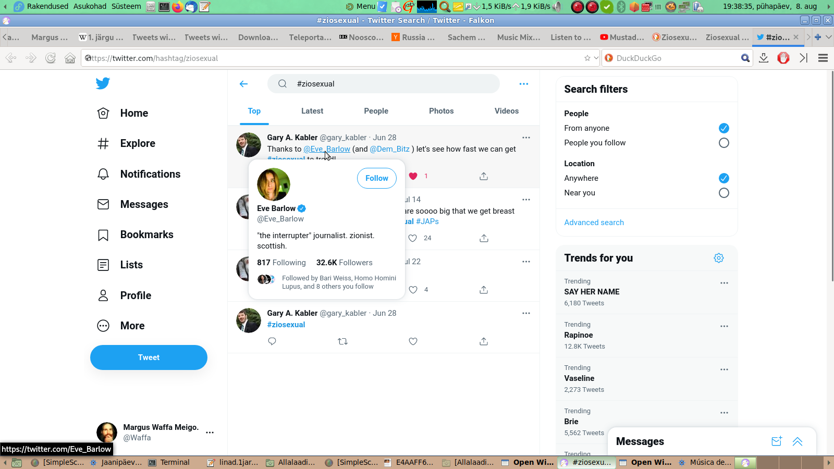This screenshot has width=834, height=469.
Task: Like Gary Kabler's Jun 28 #ziosexual tweet
Action: pos(413,341)
